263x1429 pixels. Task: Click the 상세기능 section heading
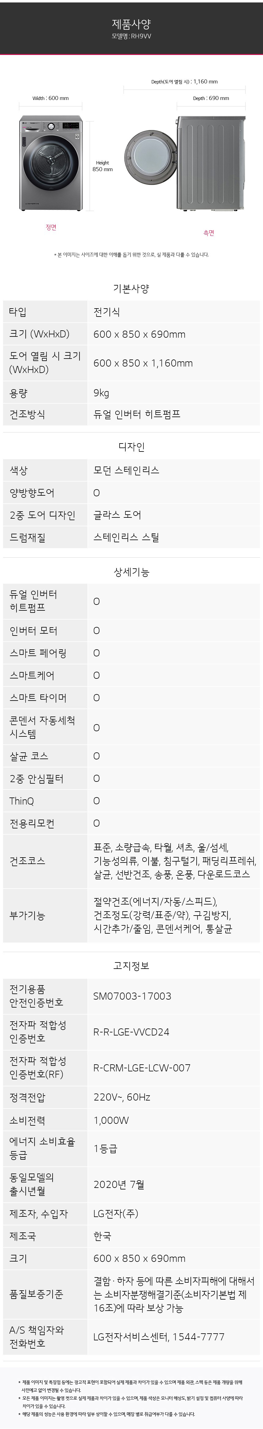pyautogui.click(x=131, y=572)
